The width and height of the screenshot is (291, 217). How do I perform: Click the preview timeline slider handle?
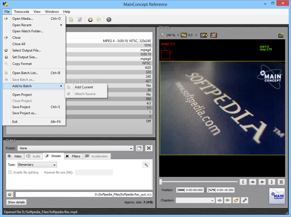pos(161,182)
